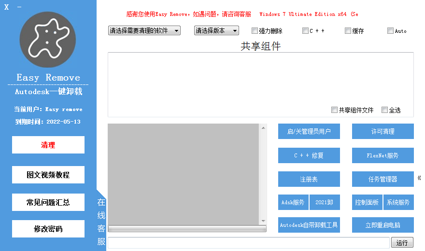Screen dimensions: 425x251
Task: Click the FlexNet服务 button
Action: [382, 155]
